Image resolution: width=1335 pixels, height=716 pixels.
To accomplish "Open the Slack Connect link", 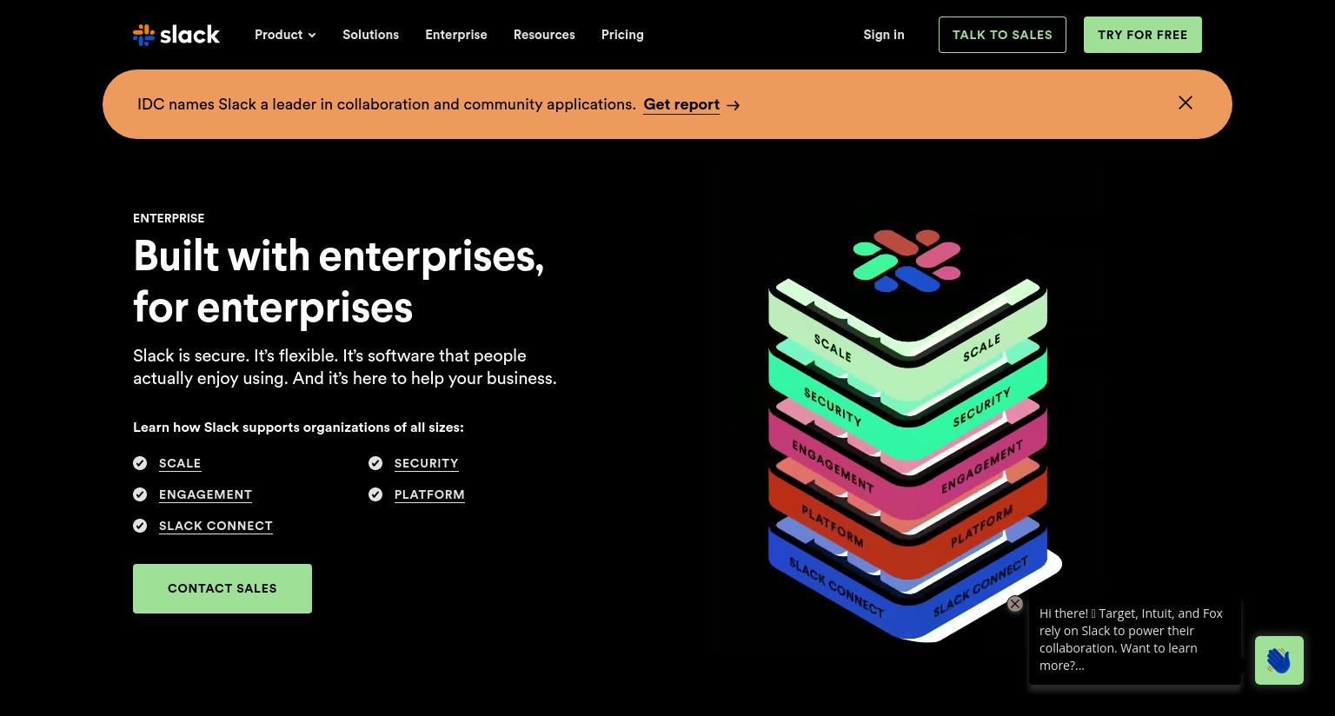I will tap(216, 526).
